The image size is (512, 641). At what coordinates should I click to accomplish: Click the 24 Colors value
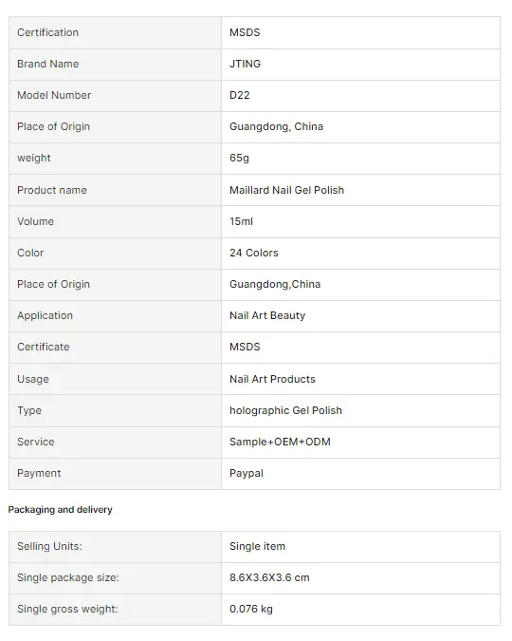253,253
